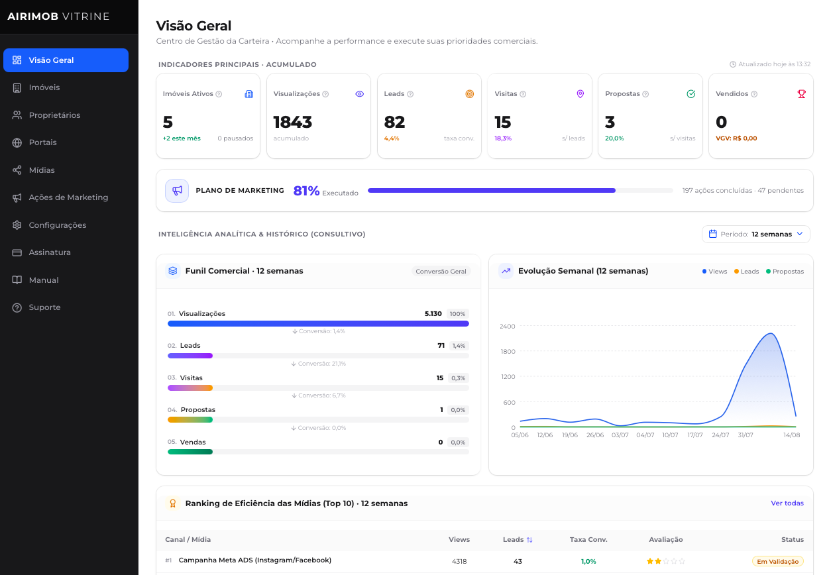The height and width of the screenshot is (575, 829).
Task: Click the target icon on Leads card
Action: 470,94
